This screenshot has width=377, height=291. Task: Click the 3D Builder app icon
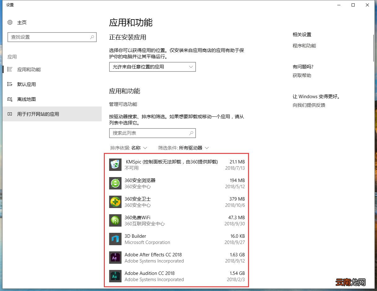point(115,239)
